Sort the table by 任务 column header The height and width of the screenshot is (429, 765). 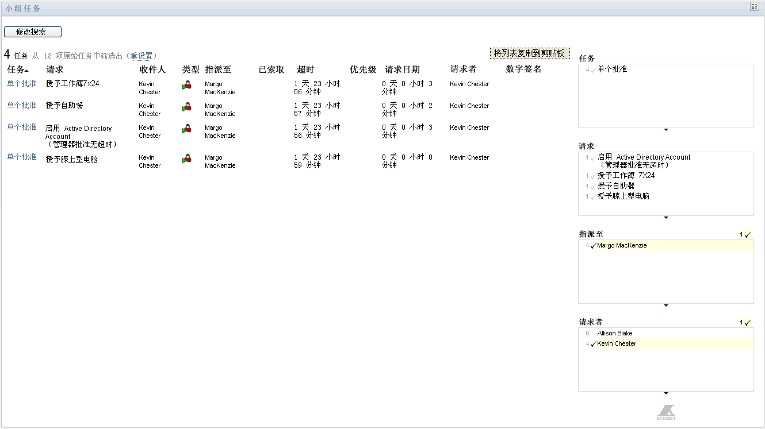[17, 69]
